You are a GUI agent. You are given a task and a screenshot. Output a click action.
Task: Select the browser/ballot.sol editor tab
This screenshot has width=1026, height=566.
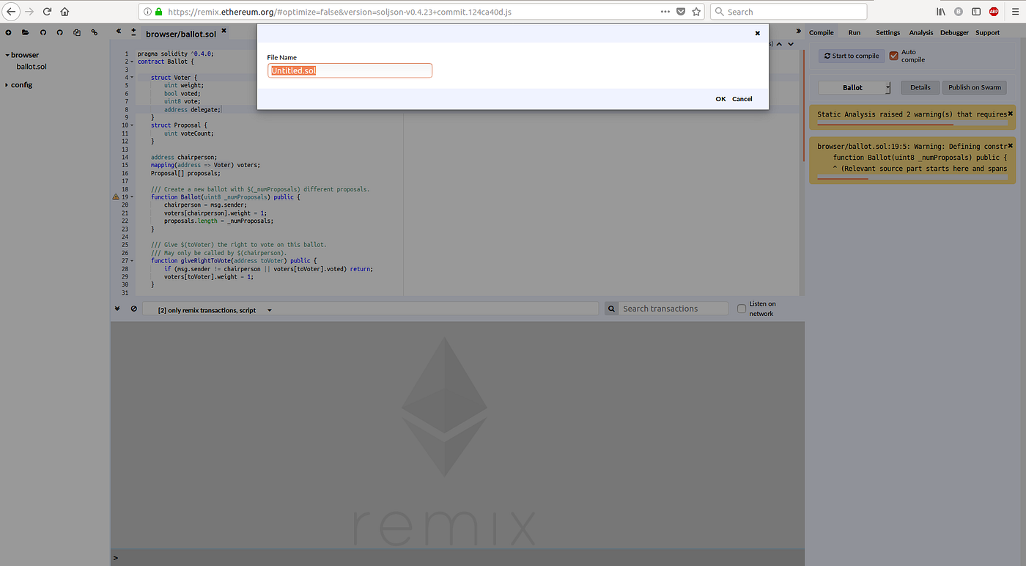click(x=180, y=34)
